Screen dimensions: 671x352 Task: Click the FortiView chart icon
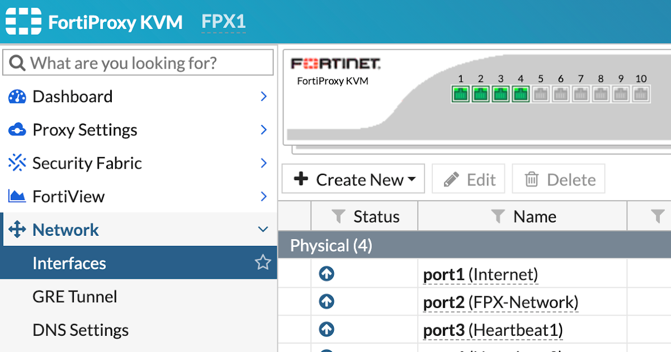[17, 196]
